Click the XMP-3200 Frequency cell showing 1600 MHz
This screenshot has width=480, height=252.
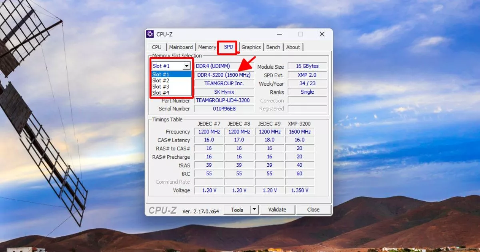(x=300, y=131)
